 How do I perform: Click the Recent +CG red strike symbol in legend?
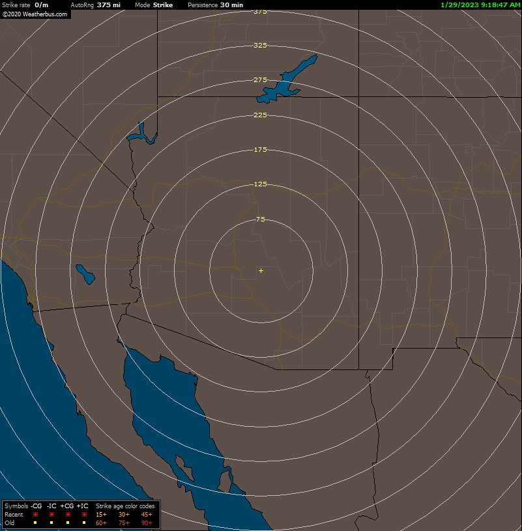tap(68, 515)
